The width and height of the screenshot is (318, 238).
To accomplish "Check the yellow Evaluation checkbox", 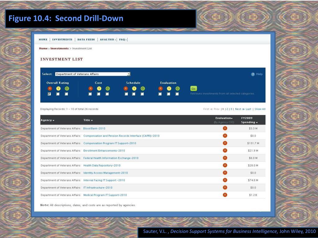I will click(x=169, y=94).
